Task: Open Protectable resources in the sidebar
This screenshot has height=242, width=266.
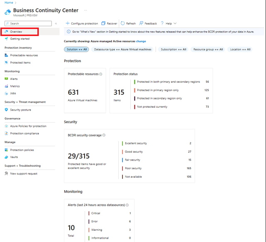Action: [24, 55]
